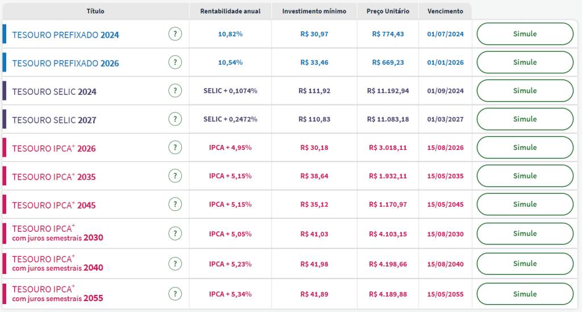The width and height of the screenshot is (582, 312).
Task: Select the Tesouro Selic 2024 title
Action: [54, 91]
